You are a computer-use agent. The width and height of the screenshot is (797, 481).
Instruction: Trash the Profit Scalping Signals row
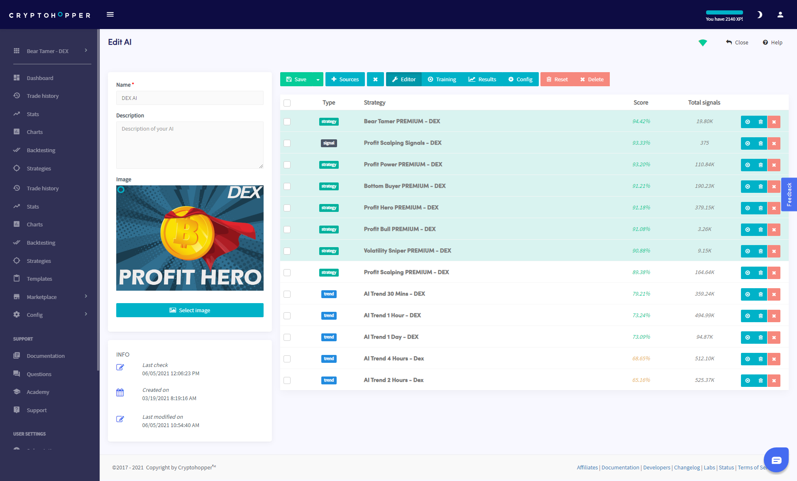[x=760, y=143]
